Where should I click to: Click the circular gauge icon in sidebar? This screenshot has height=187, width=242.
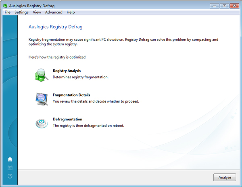(10, 176)
